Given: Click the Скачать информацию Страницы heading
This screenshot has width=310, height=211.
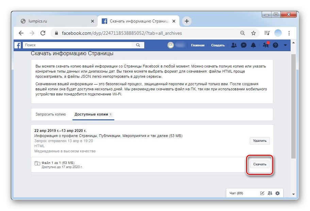Looking at the screenshot, I should (72, 54).
